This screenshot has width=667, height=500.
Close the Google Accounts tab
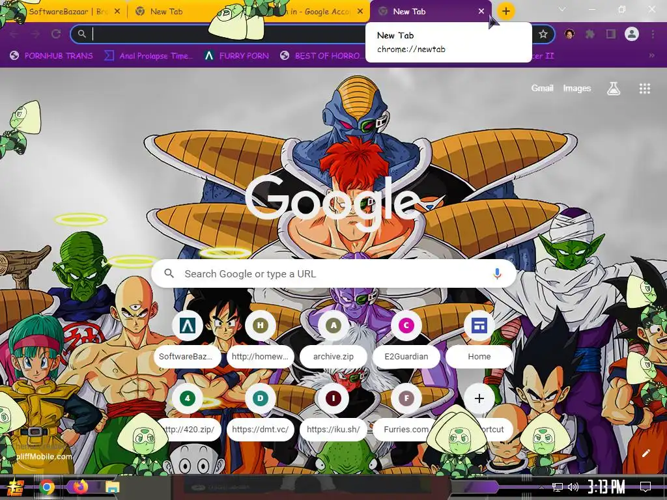(360, 12)
